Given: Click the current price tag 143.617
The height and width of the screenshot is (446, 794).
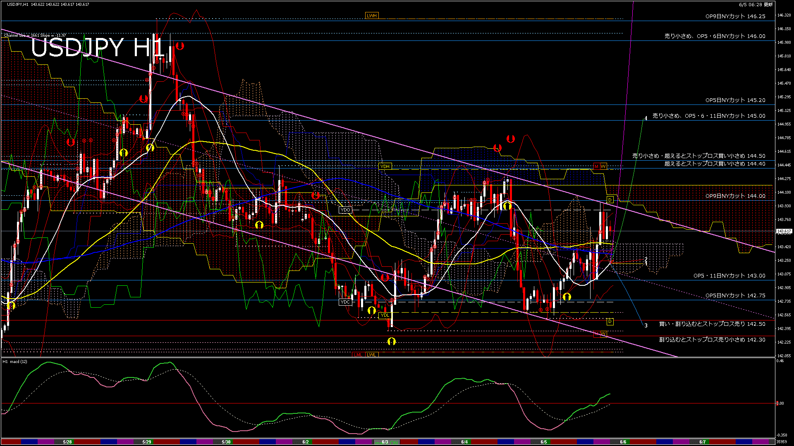Looking at the screenshot, I should pyautogui.click(x=784, y=231).
